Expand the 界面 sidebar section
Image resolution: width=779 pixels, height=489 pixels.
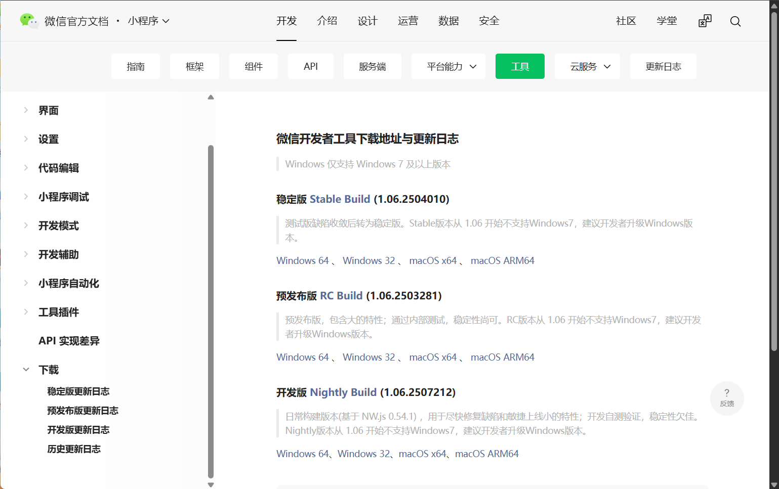pyautogui.click(x=26, y=110)
